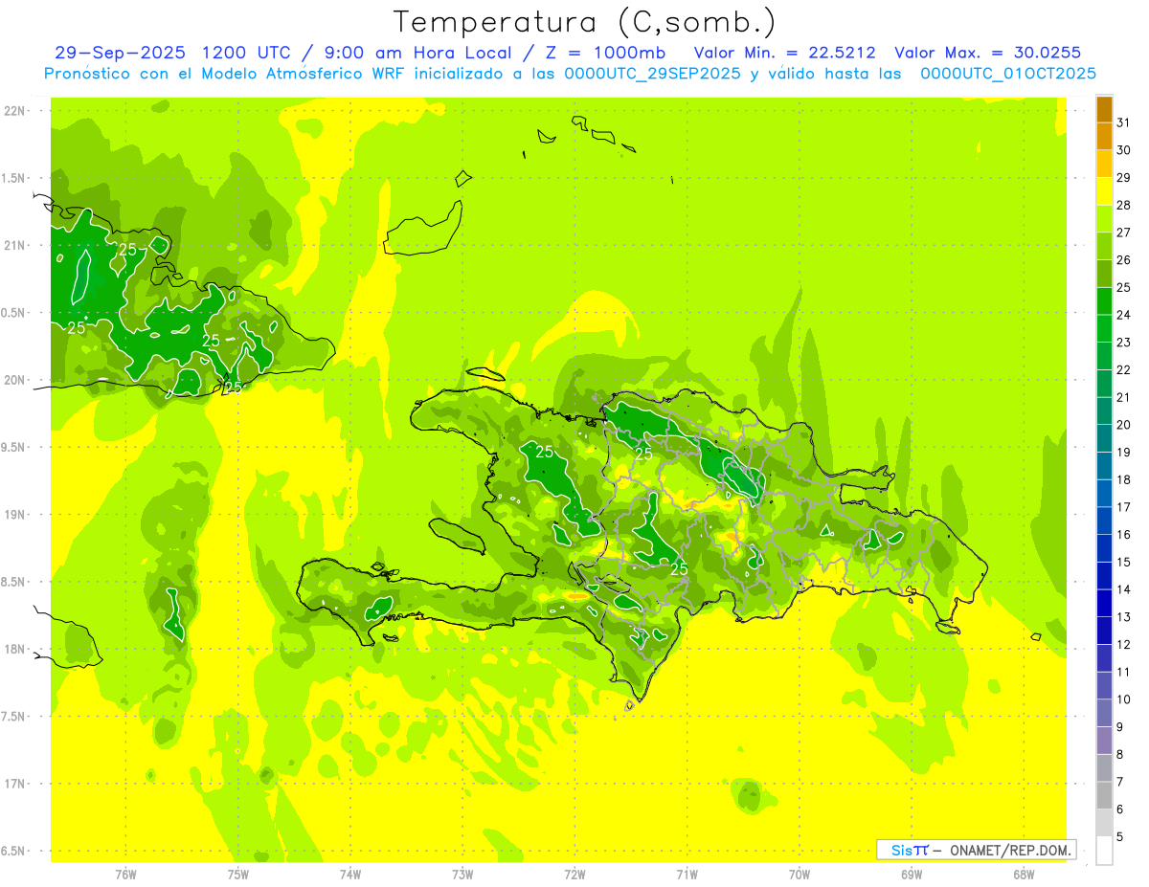Click the '70W' longitude label
The image size is (1149, 887).
coord(800,875)
